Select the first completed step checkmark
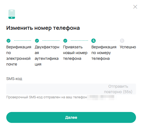142x133 pixels. tap(8, 41)
